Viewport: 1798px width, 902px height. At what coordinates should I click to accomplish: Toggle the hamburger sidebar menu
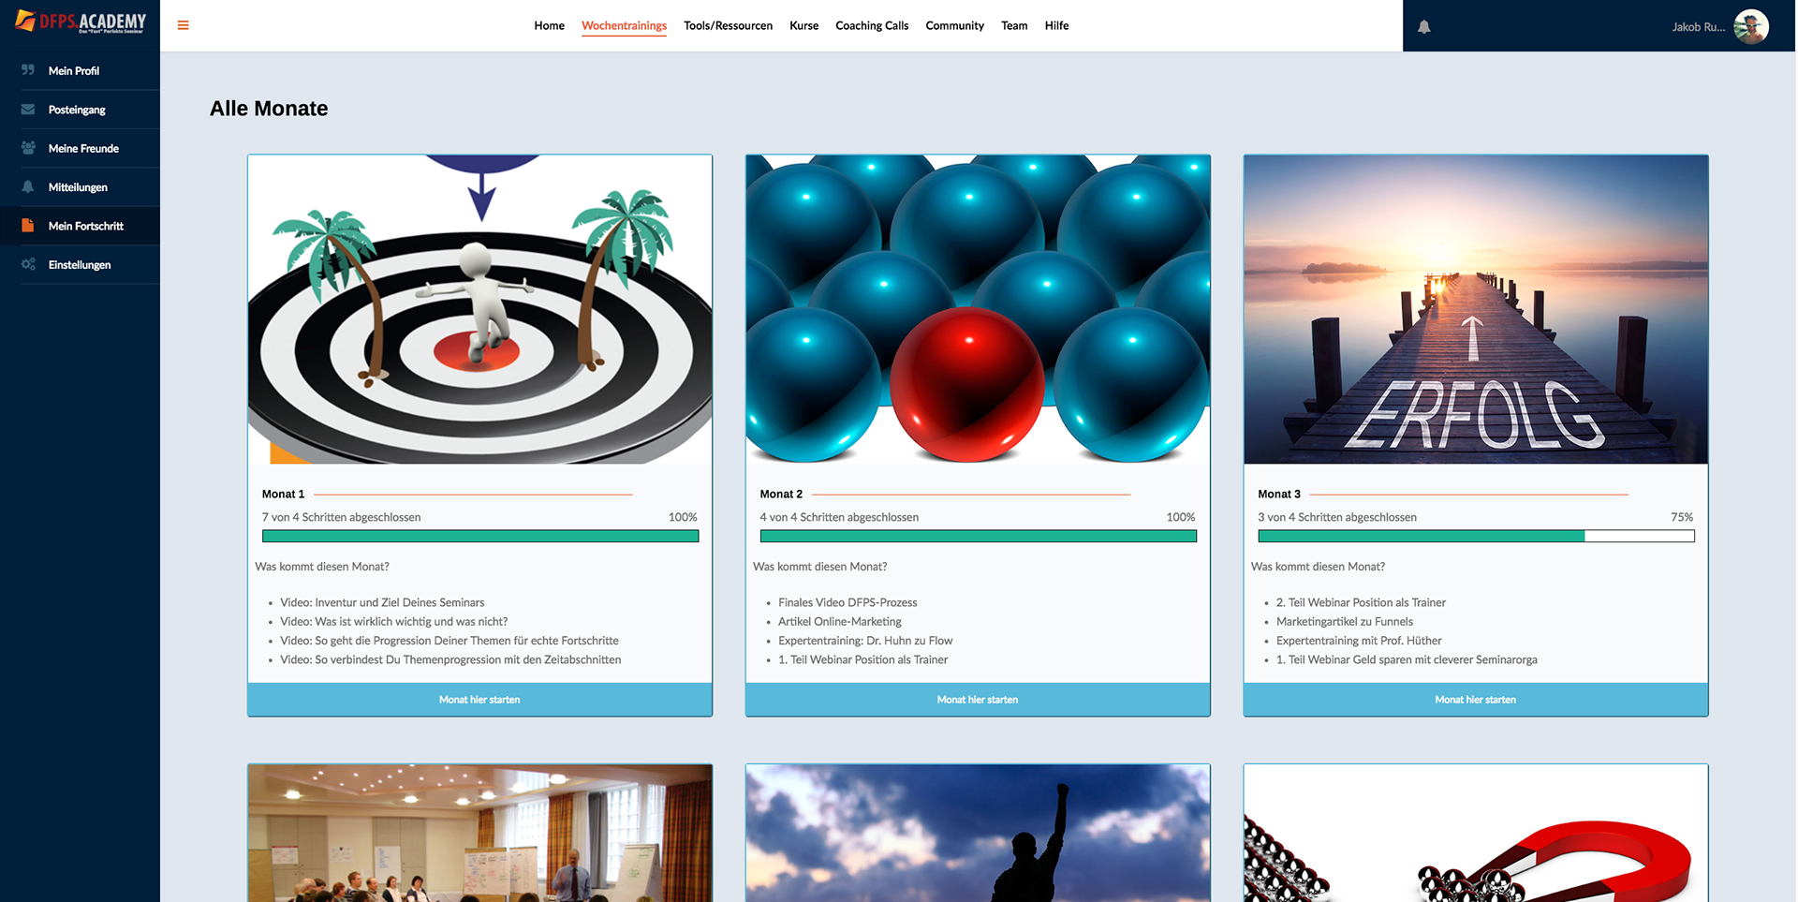tap(184, 25)
